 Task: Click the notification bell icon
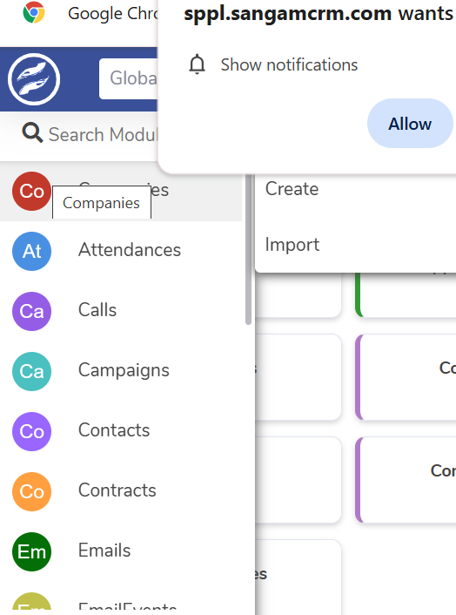pyautogui.click(x=197, y=64)
